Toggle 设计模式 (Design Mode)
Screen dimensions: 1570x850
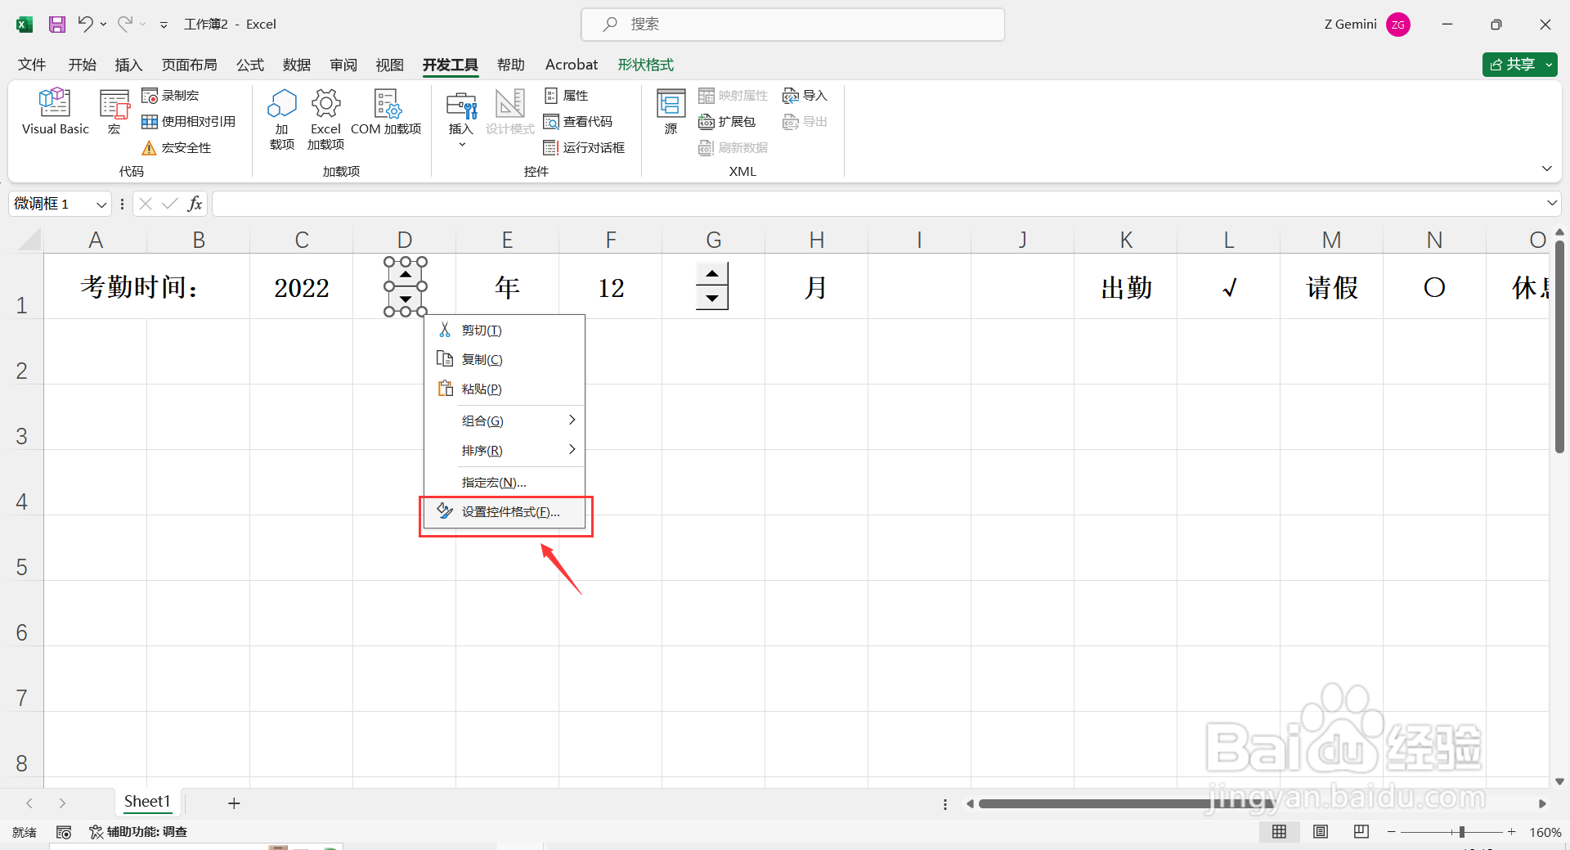click(509, 115)
